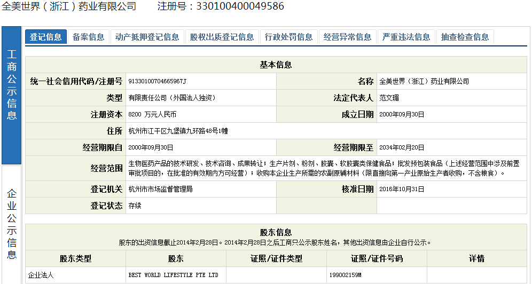Click registration authority 杭州市市场监督管理局
This screenshot has width=532, height=284.
(x=160, y=189)
